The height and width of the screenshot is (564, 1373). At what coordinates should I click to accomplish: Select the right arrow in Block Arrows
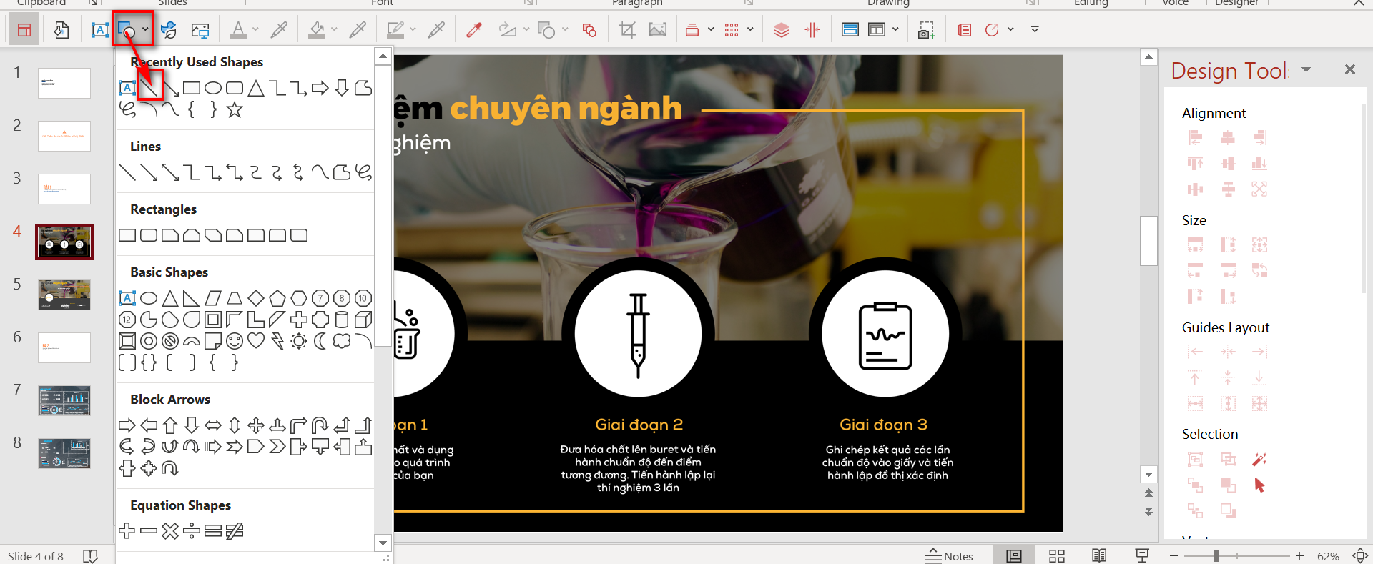(x=127, y=425)
